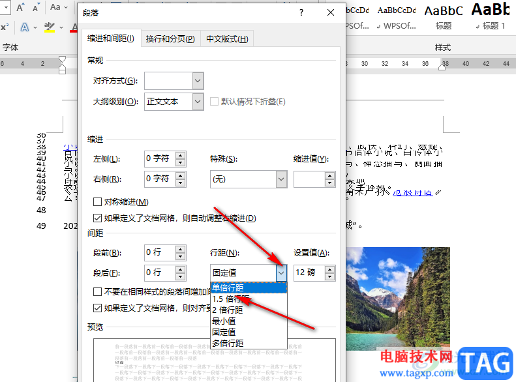Screen dimensions: 516x382
Task: Increase the 设置值 spacing value
Action: click(x=329, y=269)
